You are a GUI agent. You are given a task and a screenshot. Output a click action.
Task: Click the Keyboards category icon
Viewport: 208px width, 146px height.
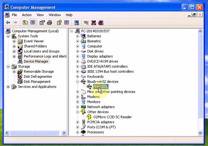point(83,77)
